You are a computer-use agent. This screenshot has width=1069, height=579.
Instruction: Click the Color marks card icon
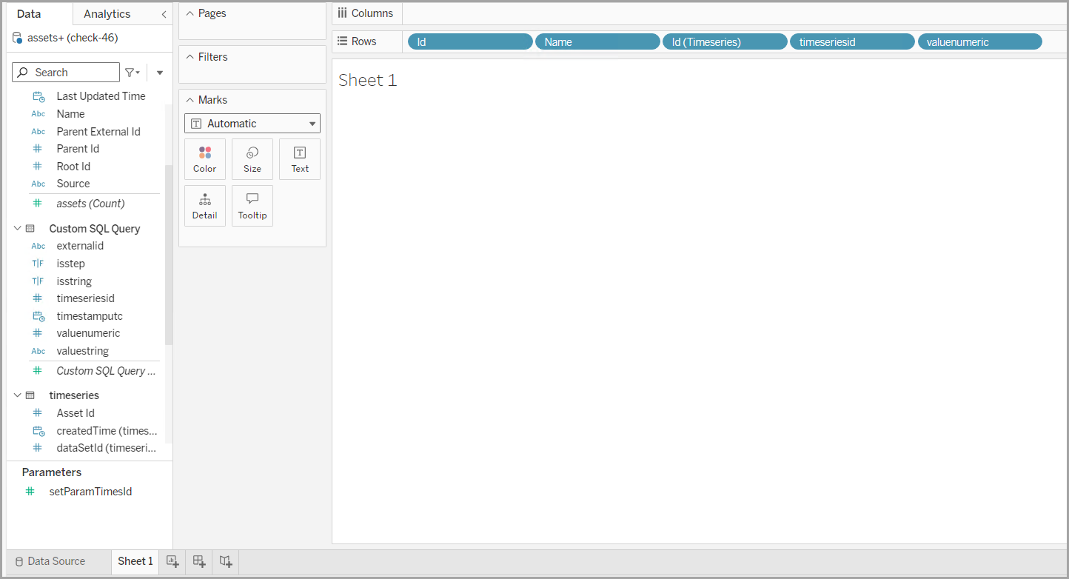click(x=205, y=159)
